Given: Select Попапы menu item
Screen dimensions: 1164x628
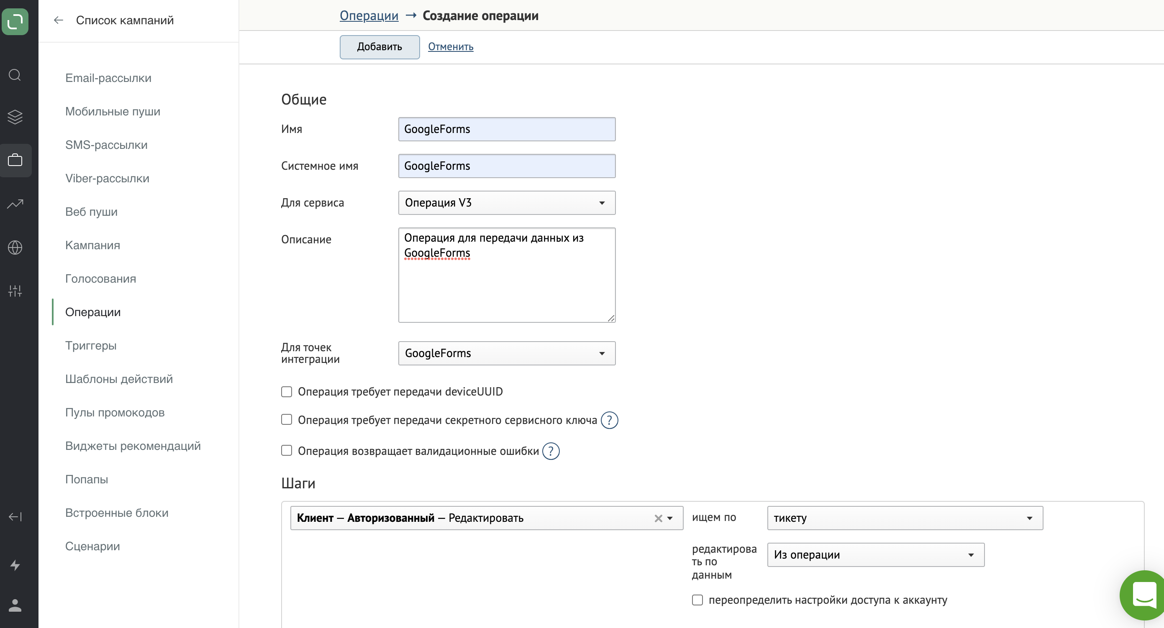Looking at the screenshot, I should [86, 479].
